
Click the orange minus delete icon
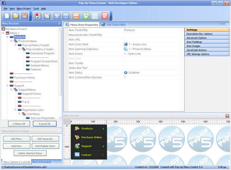[76, 16]
